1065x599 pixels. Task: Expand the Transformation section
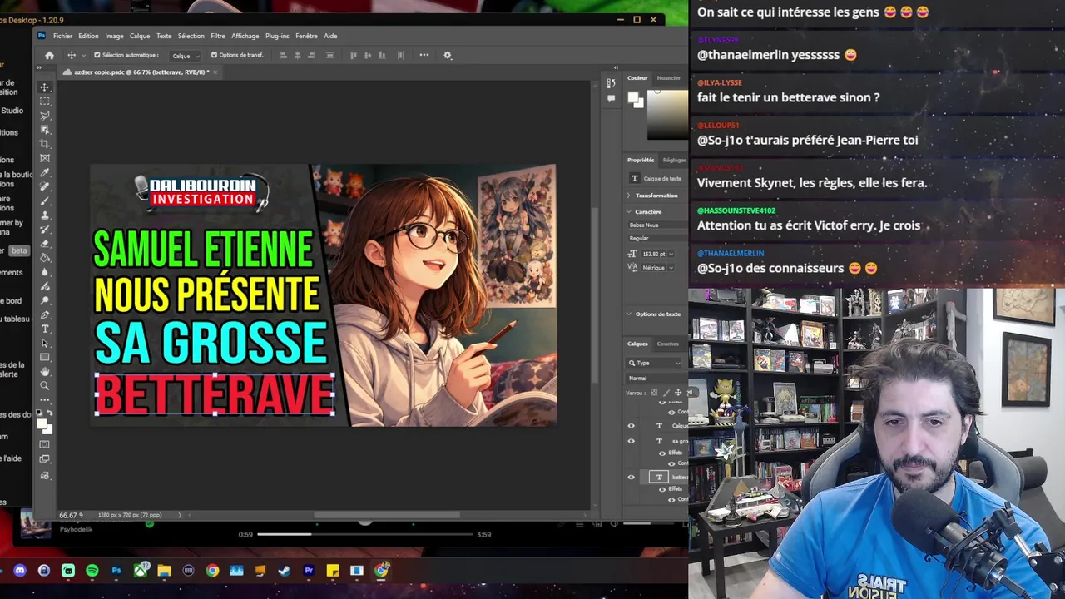pyautogui.click(x=629, y=196)
